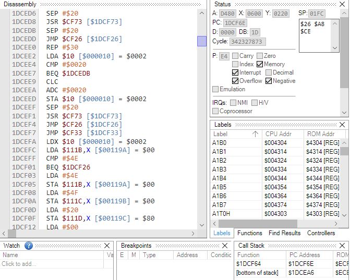
Task: Close the Breakpoints panel
Action: (225, 246)
